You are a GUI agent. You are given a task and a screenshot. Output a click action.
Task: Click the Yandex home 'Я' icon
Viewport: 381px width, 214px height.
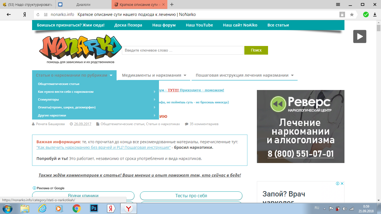[x=25, y=14]
